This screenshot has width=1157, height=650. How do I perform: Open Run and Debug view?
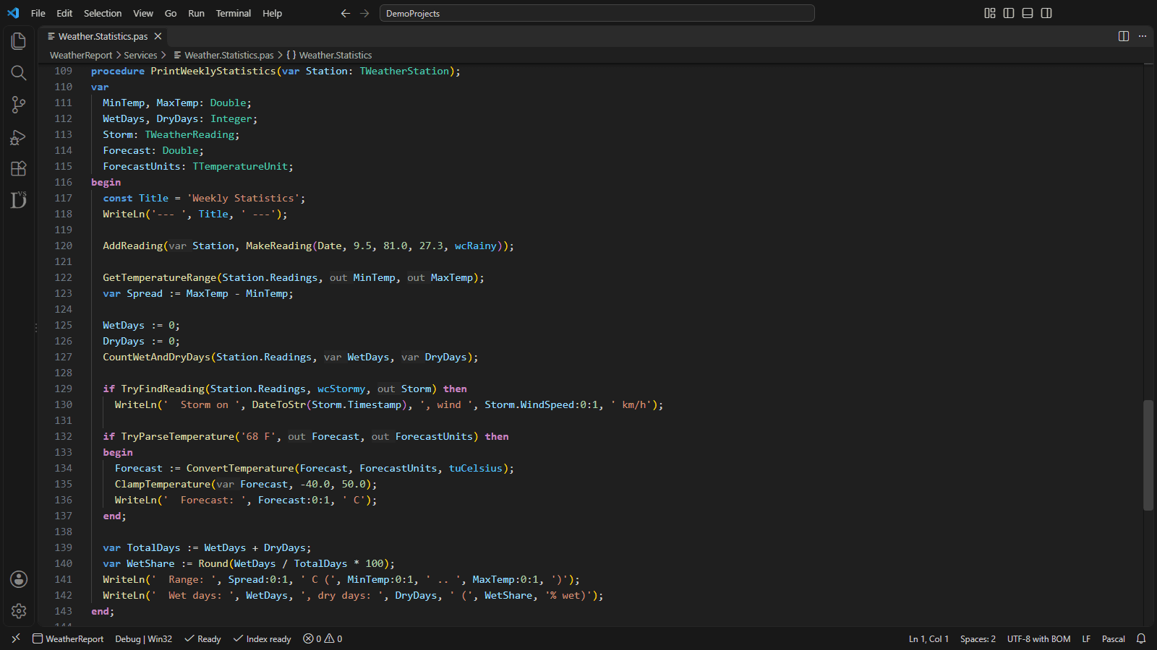(19, 136)
